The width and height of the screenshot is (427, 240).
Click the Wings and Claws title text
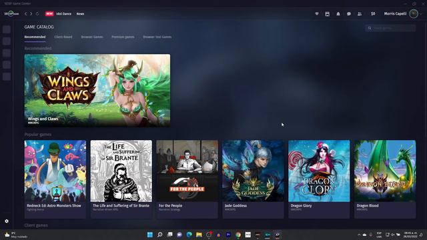point(43,119)
